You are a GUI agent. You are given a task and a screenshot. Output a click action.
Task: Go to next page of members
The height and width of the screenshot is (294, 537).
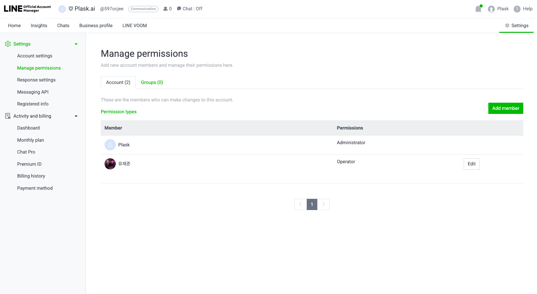coord(324,204)
